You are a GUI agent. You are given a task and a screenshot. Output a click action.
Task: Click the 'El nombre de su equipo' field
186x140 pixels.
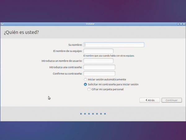98,51
